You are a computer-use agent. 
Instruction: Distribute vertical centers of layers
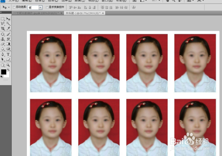pyautogui.click(x=107, y=7)
